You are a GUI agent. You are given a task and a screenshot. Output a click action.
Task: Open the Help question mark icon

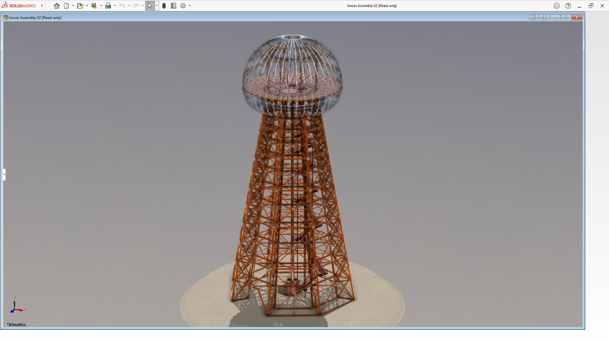point(568,6)
